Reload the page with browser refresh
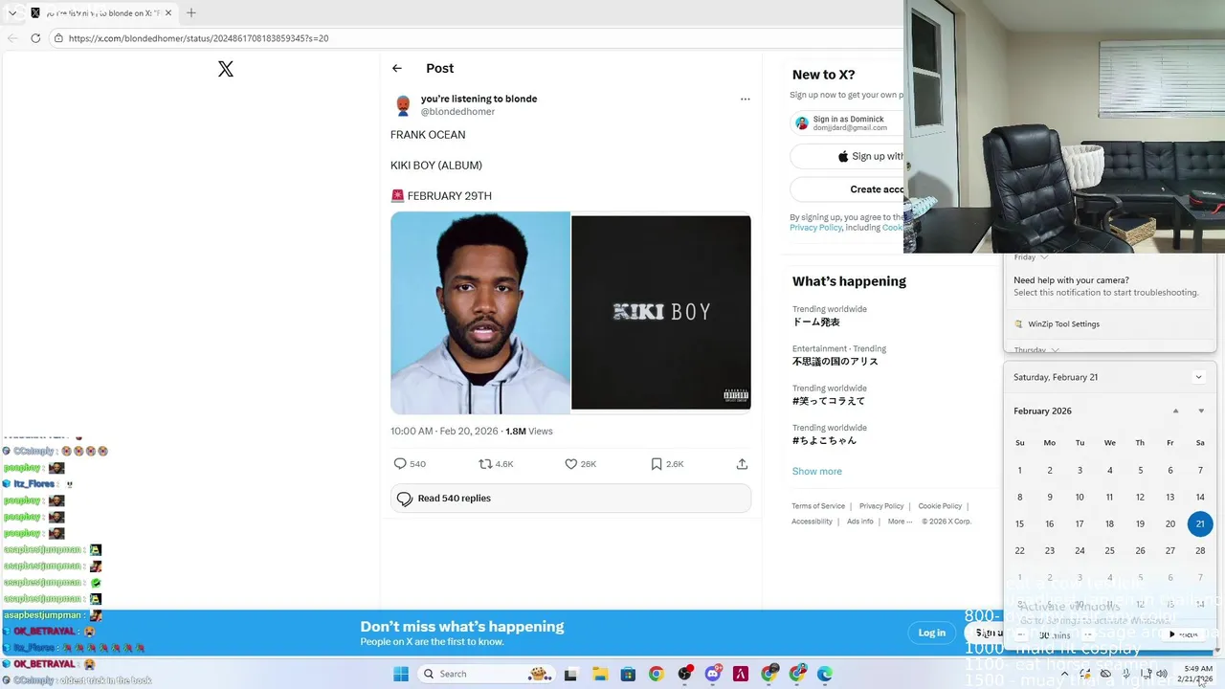The width and height of the screenshot is (1225, 689). (x=35, y=38)
